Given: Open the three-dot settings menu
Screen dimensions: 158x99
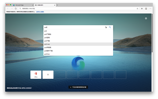Looking at the screenshot, I should pos(150,9).
